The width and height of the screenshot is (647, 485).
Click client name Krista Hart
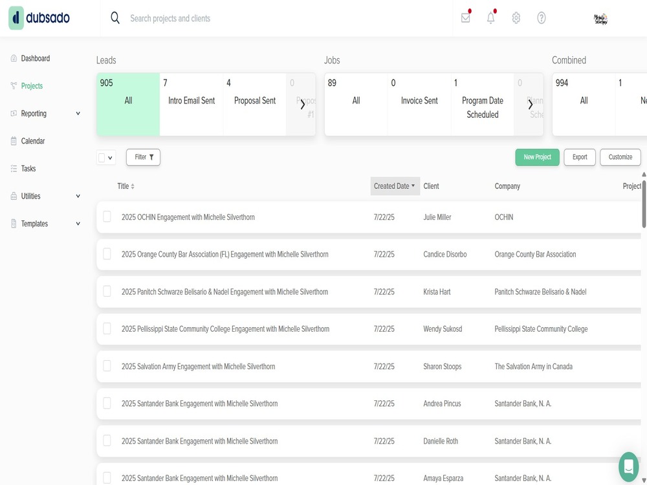pyautogui.click(x=437, y=292)
